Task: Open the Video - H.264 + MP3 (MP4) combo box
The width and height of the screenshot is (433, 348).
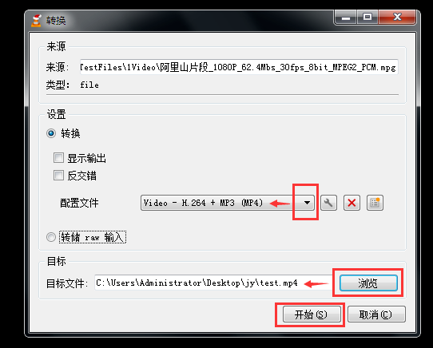Action: (228, 203)
